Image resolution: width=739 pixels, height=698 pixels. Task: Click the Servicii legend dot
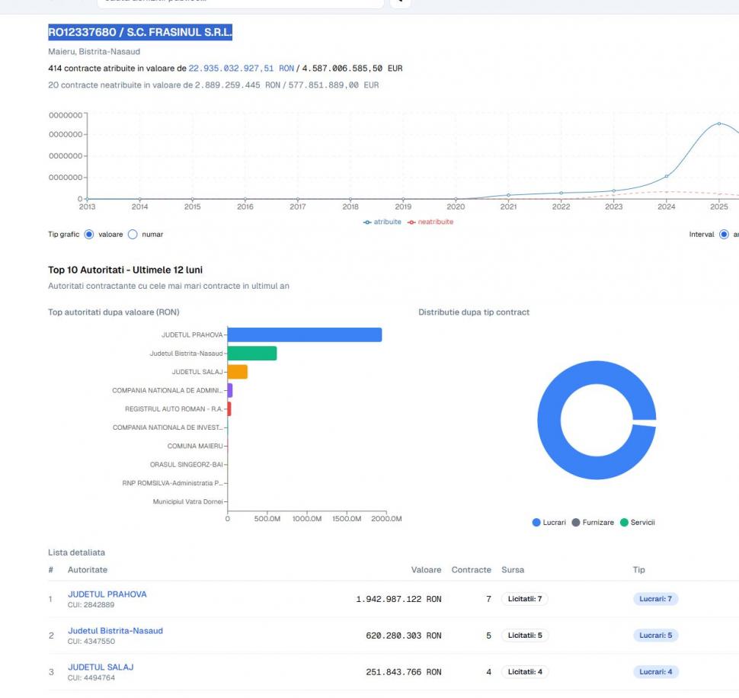coord(624,522)
